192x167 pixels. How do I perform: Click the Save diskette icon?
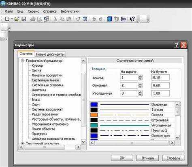[24, 19]
